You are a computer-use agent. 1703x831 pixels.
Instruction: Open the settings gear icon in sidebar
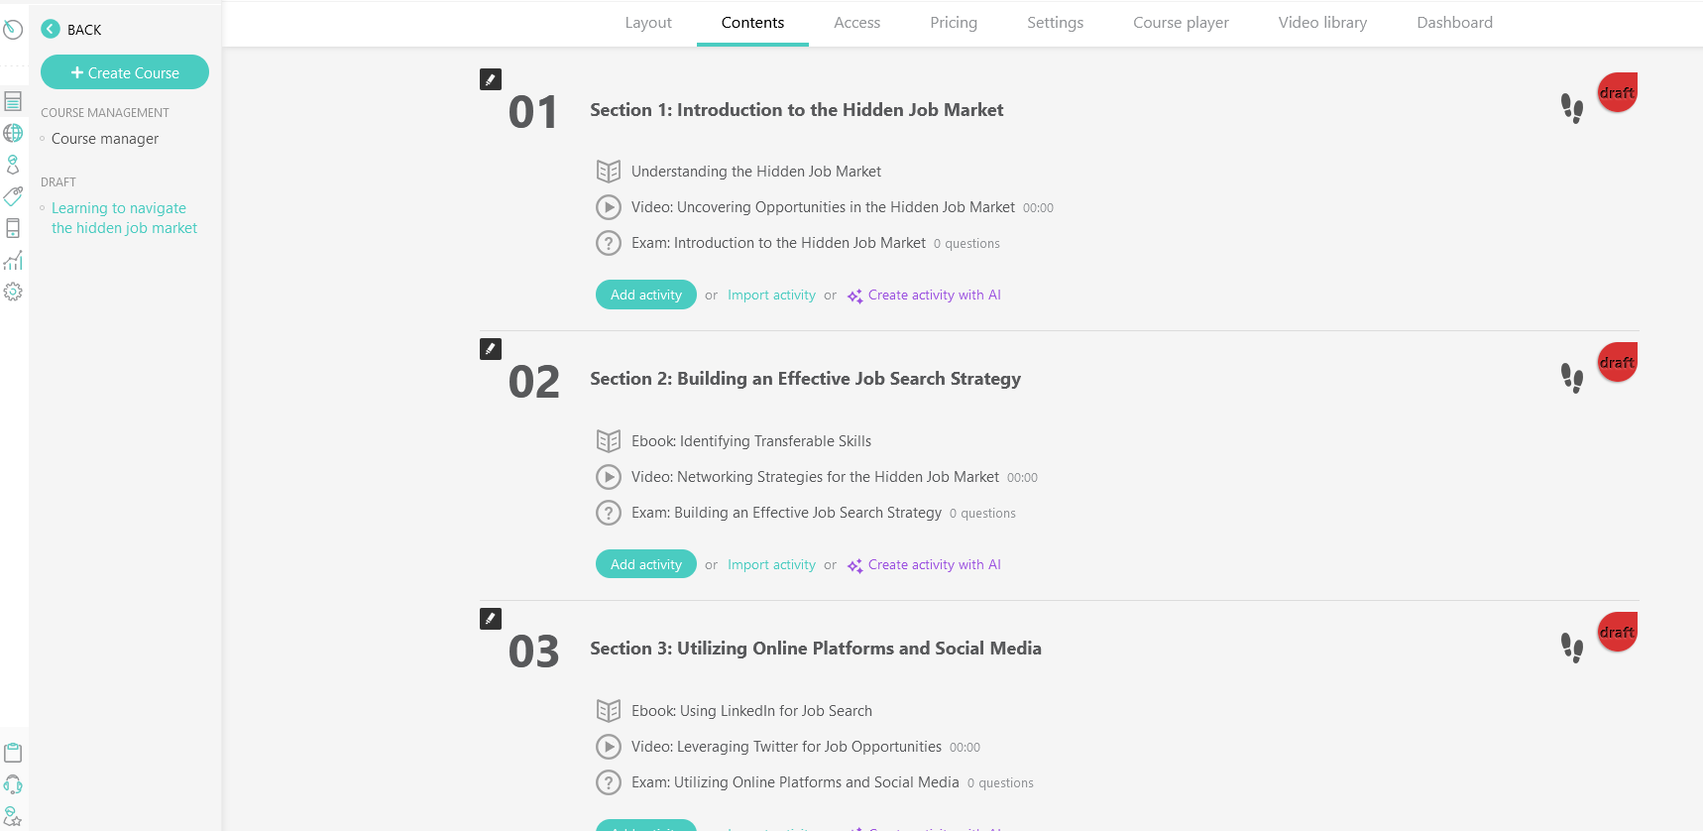pyautogui.click(x=13, y=292)
